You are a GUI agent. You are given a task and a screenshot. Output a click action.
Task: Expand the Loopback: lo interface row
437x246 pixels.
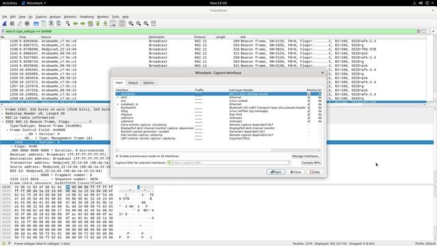pyautogui.click(x=118, y=104)
